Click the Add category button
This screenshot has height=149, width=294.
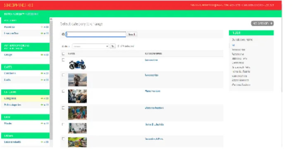coord(262,24)
